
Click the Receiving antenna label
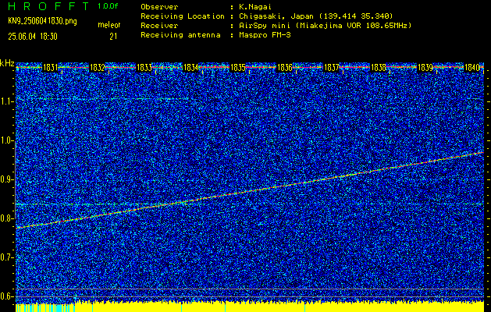pyautogui.click(x=180, y=35)
